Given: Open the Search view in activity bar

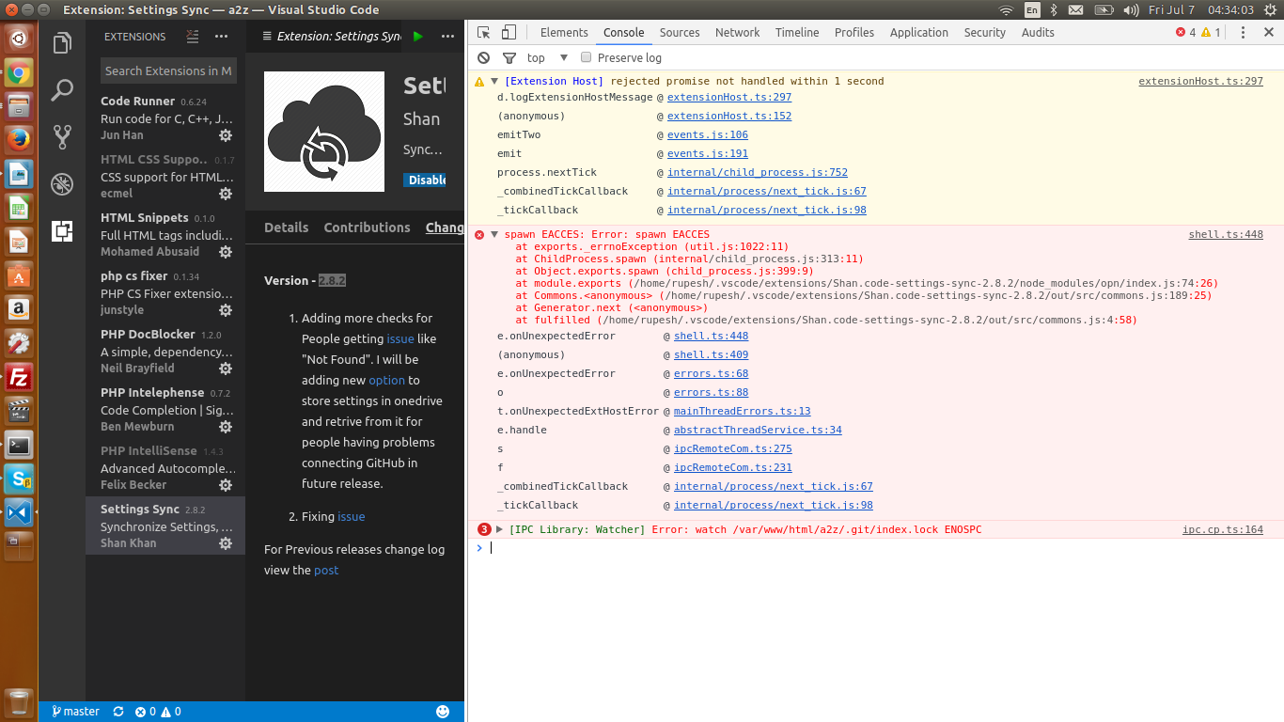Looking at the screenshot, I should click(x=62, y=90).
